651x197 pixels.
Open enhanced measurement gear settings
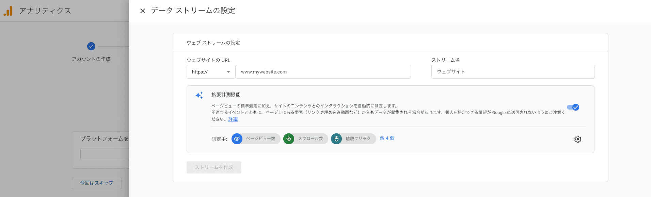(x=577, y=139)
